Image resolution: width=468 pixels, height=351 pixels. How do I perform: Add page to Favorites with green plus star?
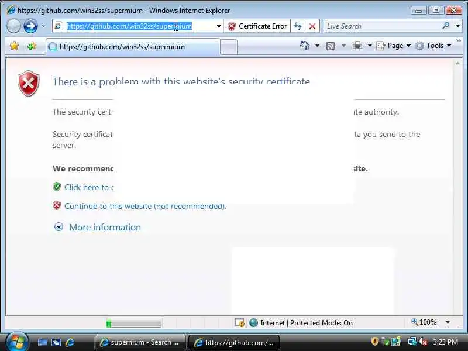click(32, 46)
